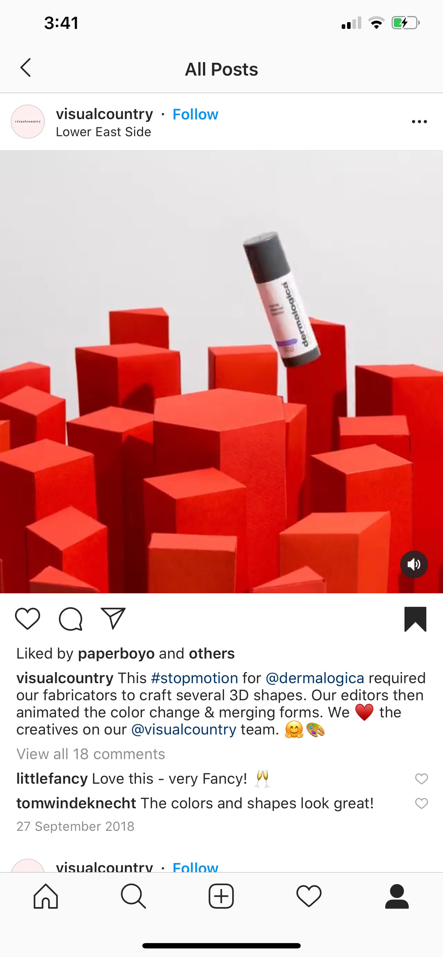Expand View all 18 comments
This screenshot has height=957, width=443.
(x=91, y=754)
